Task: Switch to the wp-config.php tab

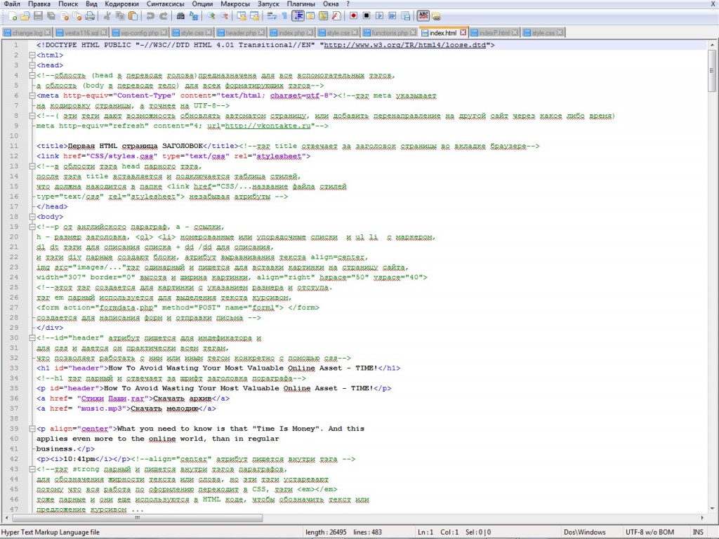Action: click(139, 32)
